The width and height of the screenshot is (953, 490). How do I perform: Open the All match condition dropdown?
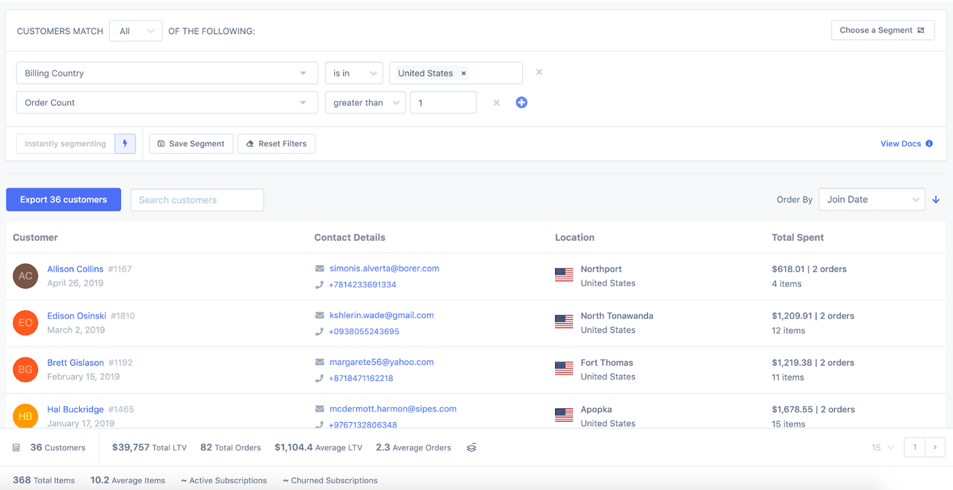[135, 31]
